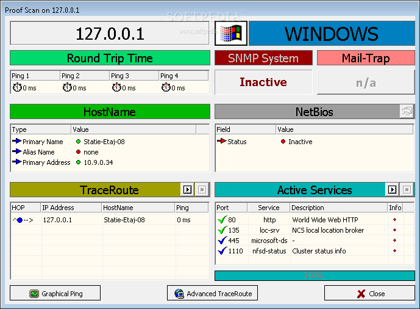Screen dimensions: 420x309
Task: Click the Mail-Trap header
Action: 366,57
